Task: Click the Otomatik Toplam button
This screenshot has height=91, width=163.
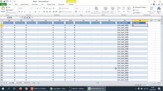Action: point(140,7)
